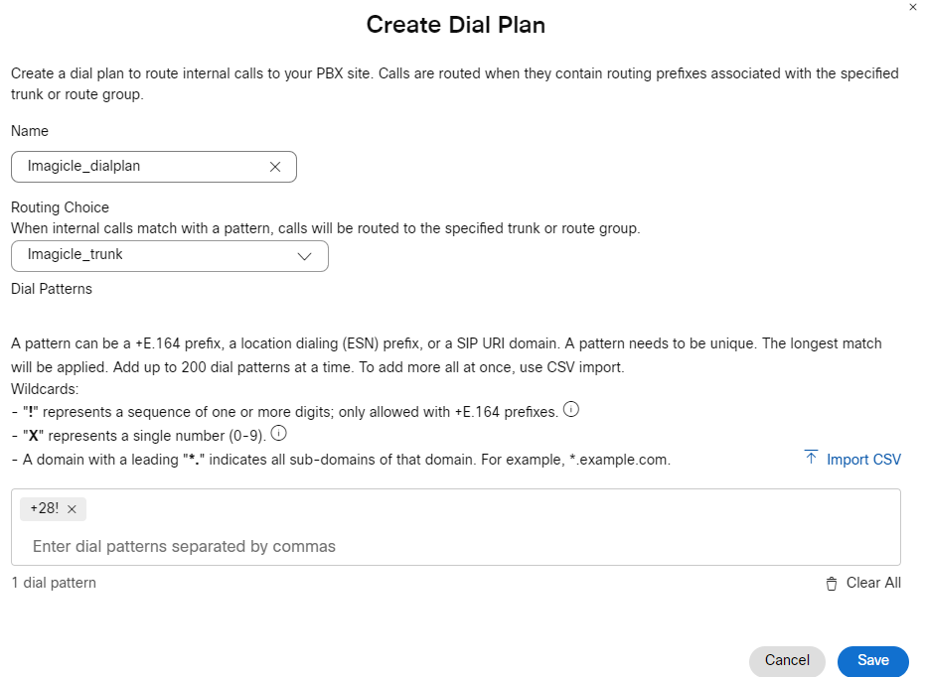This screenshot has height=677, width=925.
Task: Open the Import CSV link
Action: 863,460
